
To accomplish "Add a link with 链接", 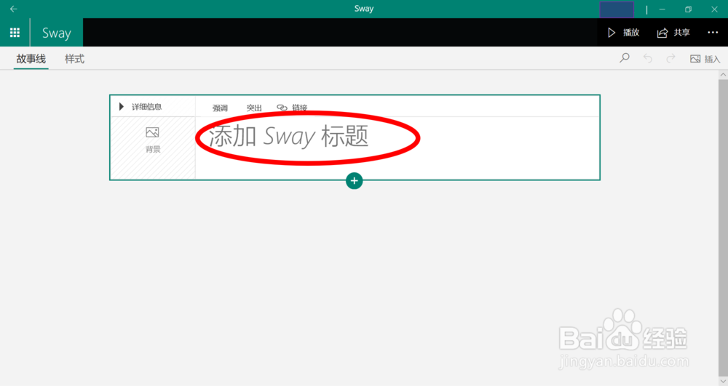I will (x=292, y=108).
